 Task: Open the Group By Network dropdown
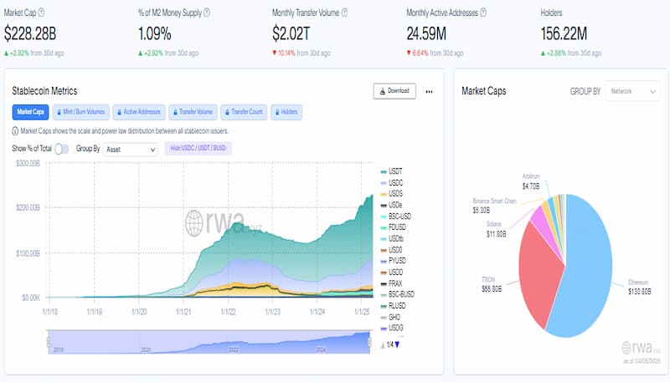coord(632,91)
